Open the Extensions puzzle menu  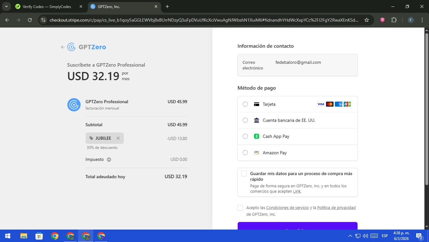pyautogui.click(x=394, y=20)
